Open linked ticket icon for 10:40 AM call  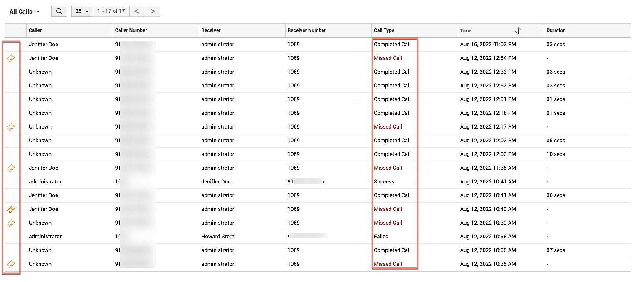[11, 209]
